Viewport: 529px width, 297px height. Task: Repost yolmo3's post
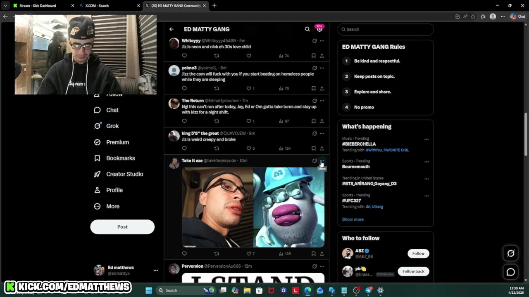pos(217,88)
